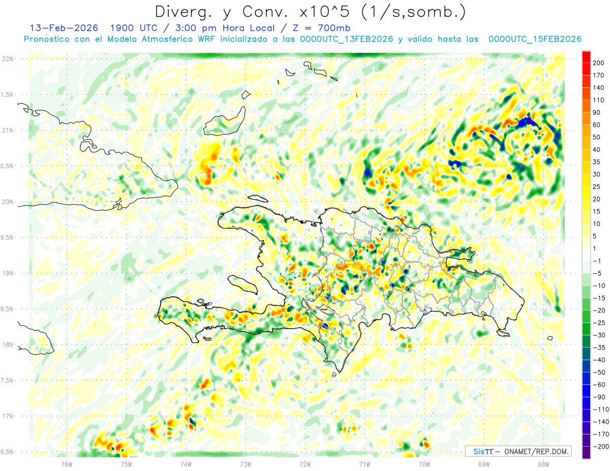
Task: Click the '19N' latitude label
Action: point(7,273)
